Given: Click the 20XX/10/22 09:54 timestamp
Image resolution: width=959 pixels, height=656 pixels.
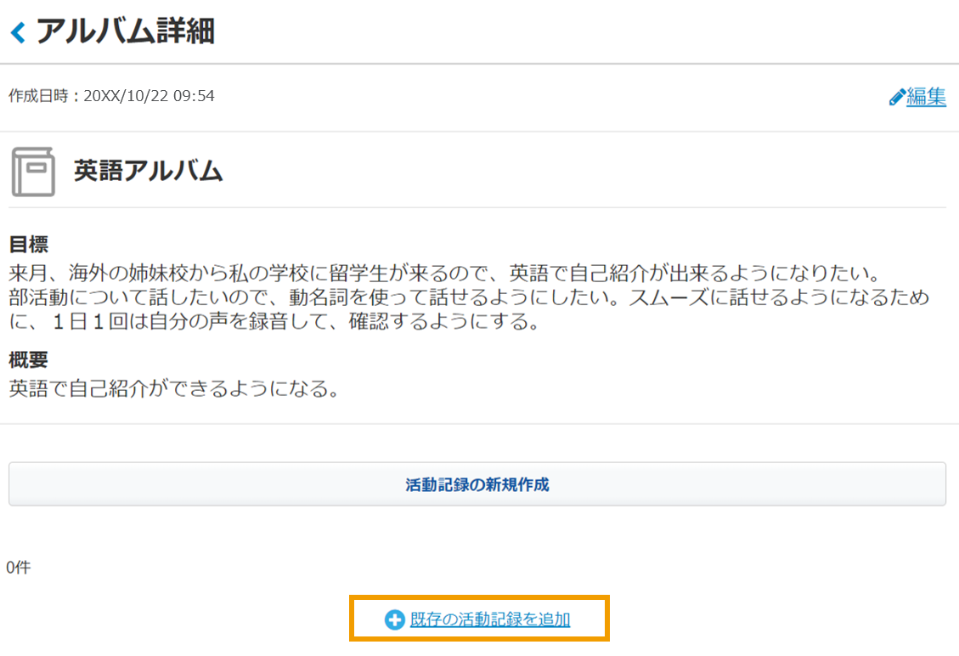Looking at the screenshot, I should 149,96.
